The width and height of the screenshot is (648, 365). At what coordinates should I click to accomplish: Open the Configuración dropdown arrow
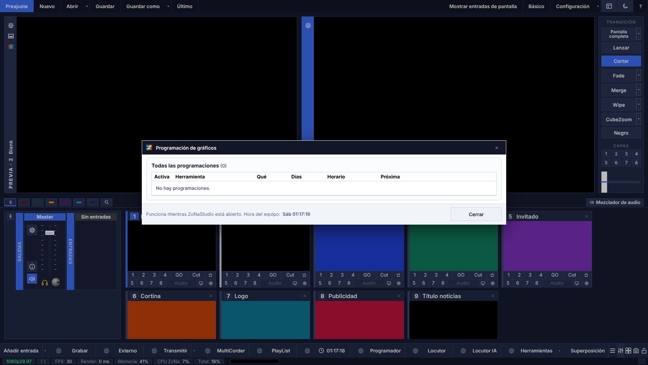[x=598, y=6]
